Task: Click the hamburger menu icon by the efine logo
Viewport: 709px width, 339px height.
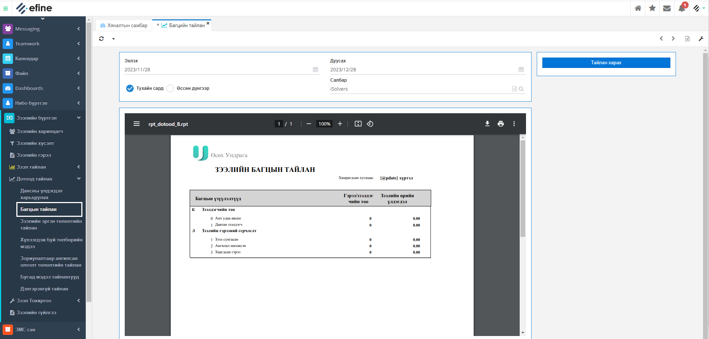Action: point(6,8)
